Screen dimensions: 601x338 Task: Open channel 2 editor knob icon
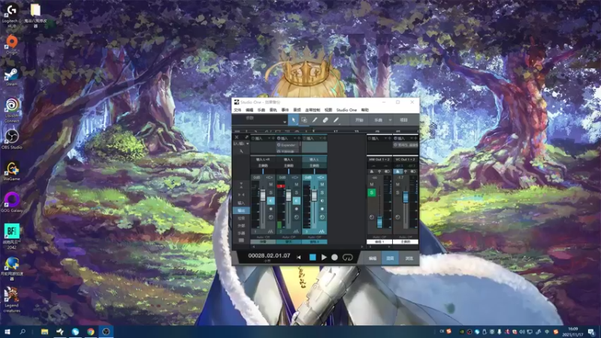click(x=296, y=217)
